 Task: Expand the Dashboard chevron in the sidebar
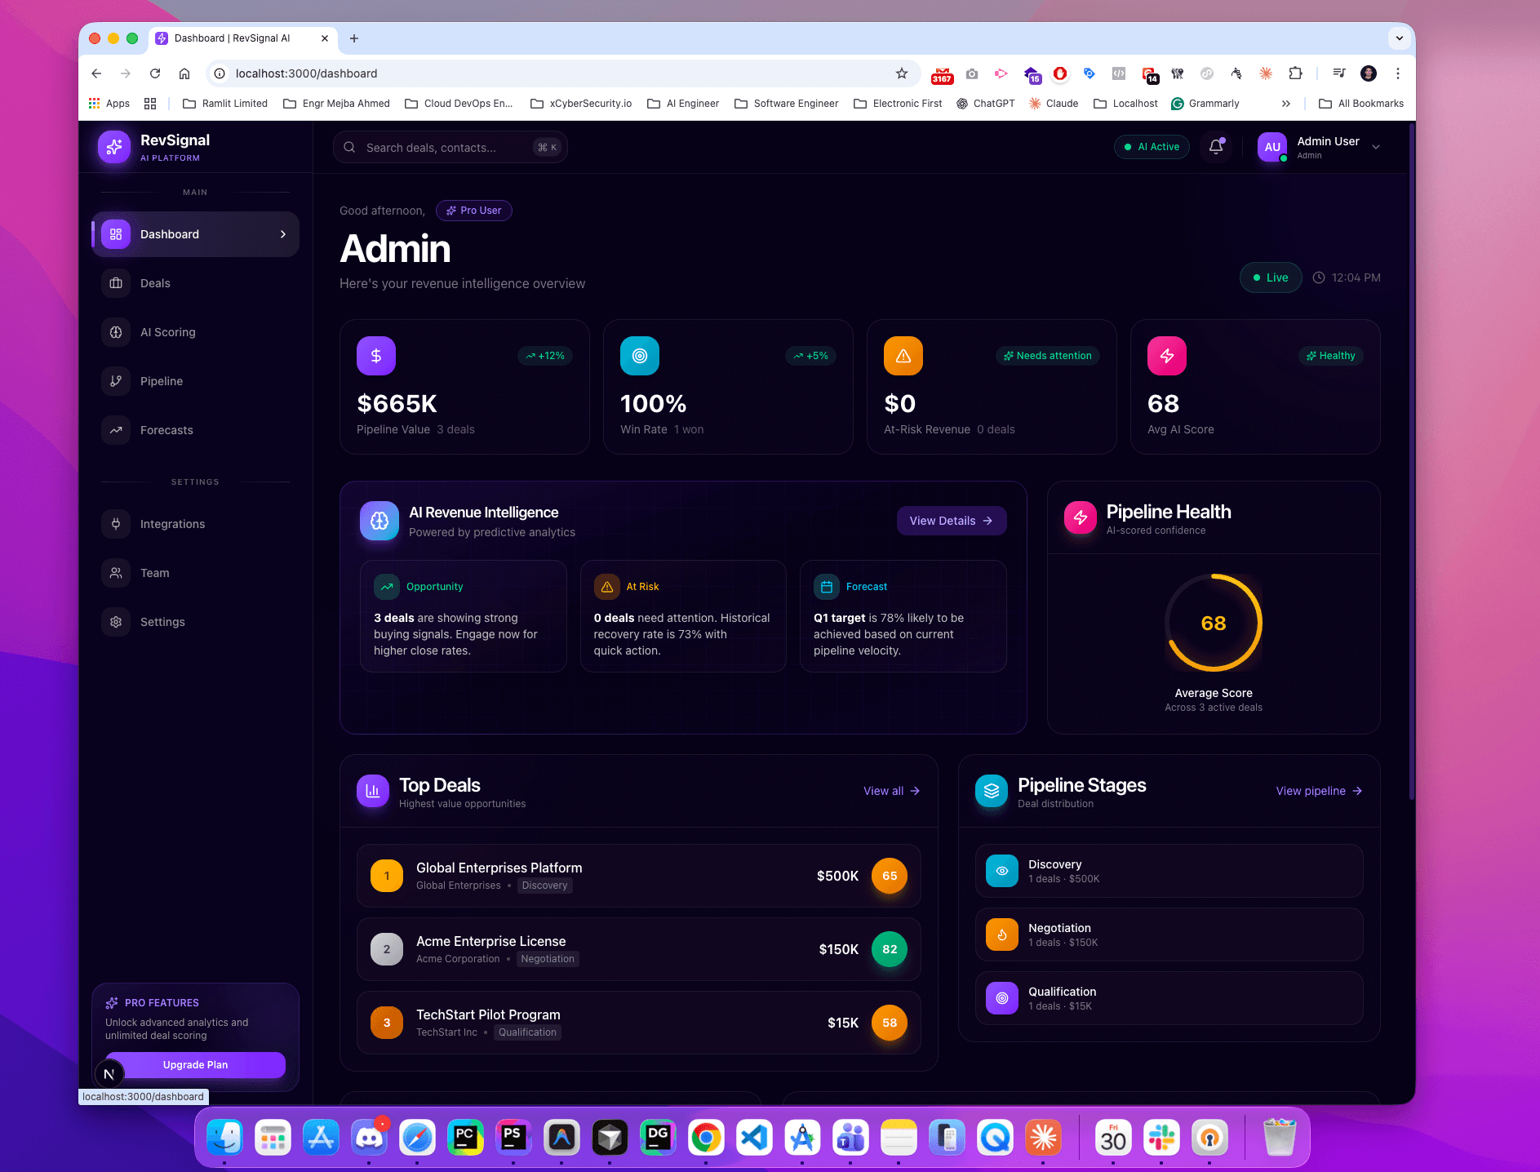(x=284, y=234)
